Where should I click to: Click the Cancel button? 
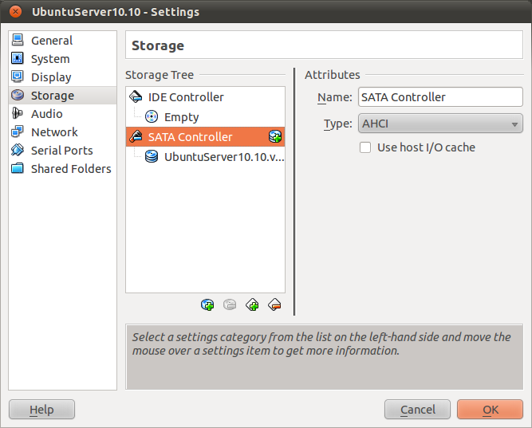pyautogui.click(x=418, y=410)
